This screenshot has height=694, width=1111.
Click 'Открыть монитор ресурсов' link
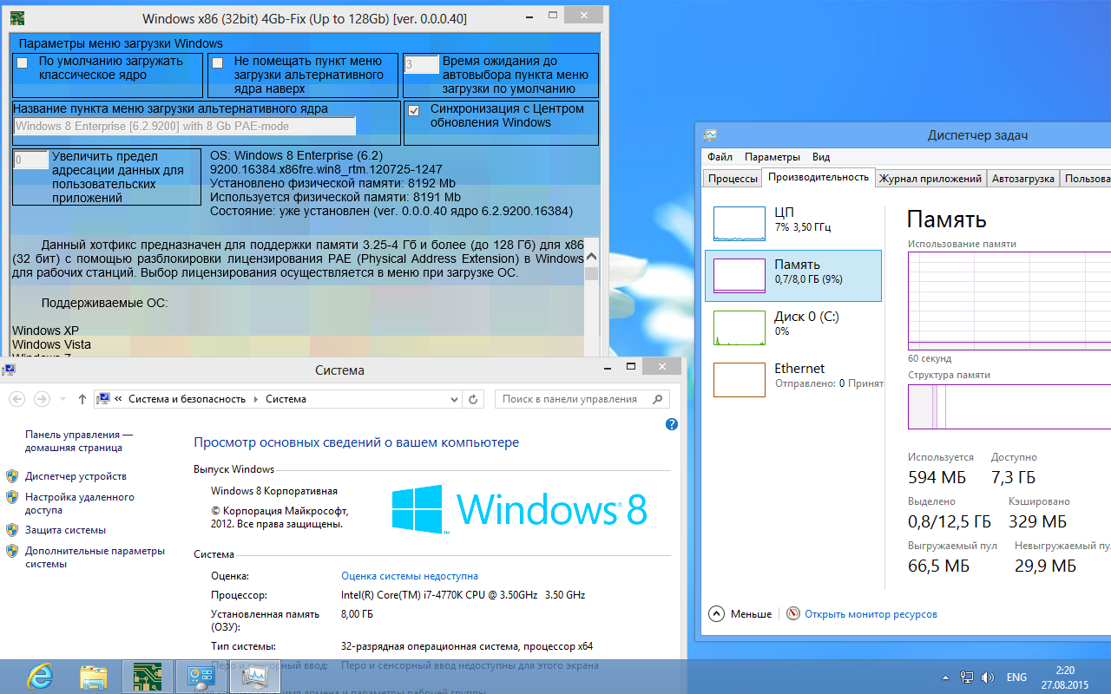coord(871,614)
